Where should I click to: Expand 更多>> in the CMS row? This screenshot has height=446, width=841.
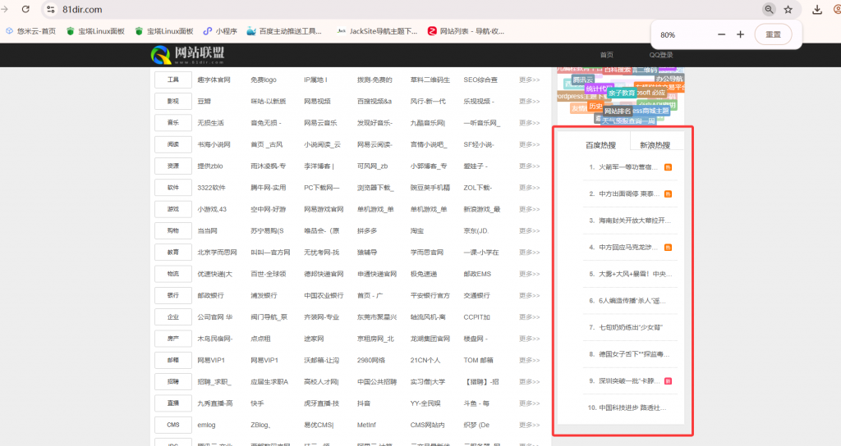tap(529, 426)
